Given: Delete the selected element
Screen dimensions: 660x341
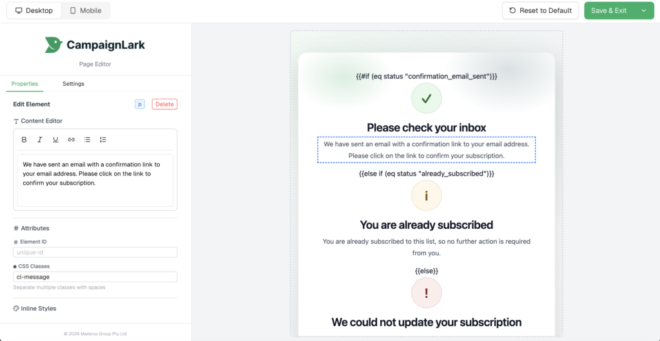Looking at the screenshot, I should point(164,104).
